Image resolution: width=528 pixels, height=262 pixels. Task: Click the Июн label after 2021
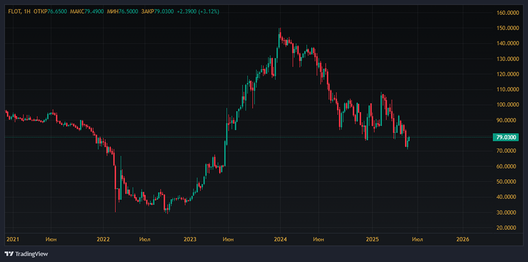pyautogui.click(x=51, y=239)
